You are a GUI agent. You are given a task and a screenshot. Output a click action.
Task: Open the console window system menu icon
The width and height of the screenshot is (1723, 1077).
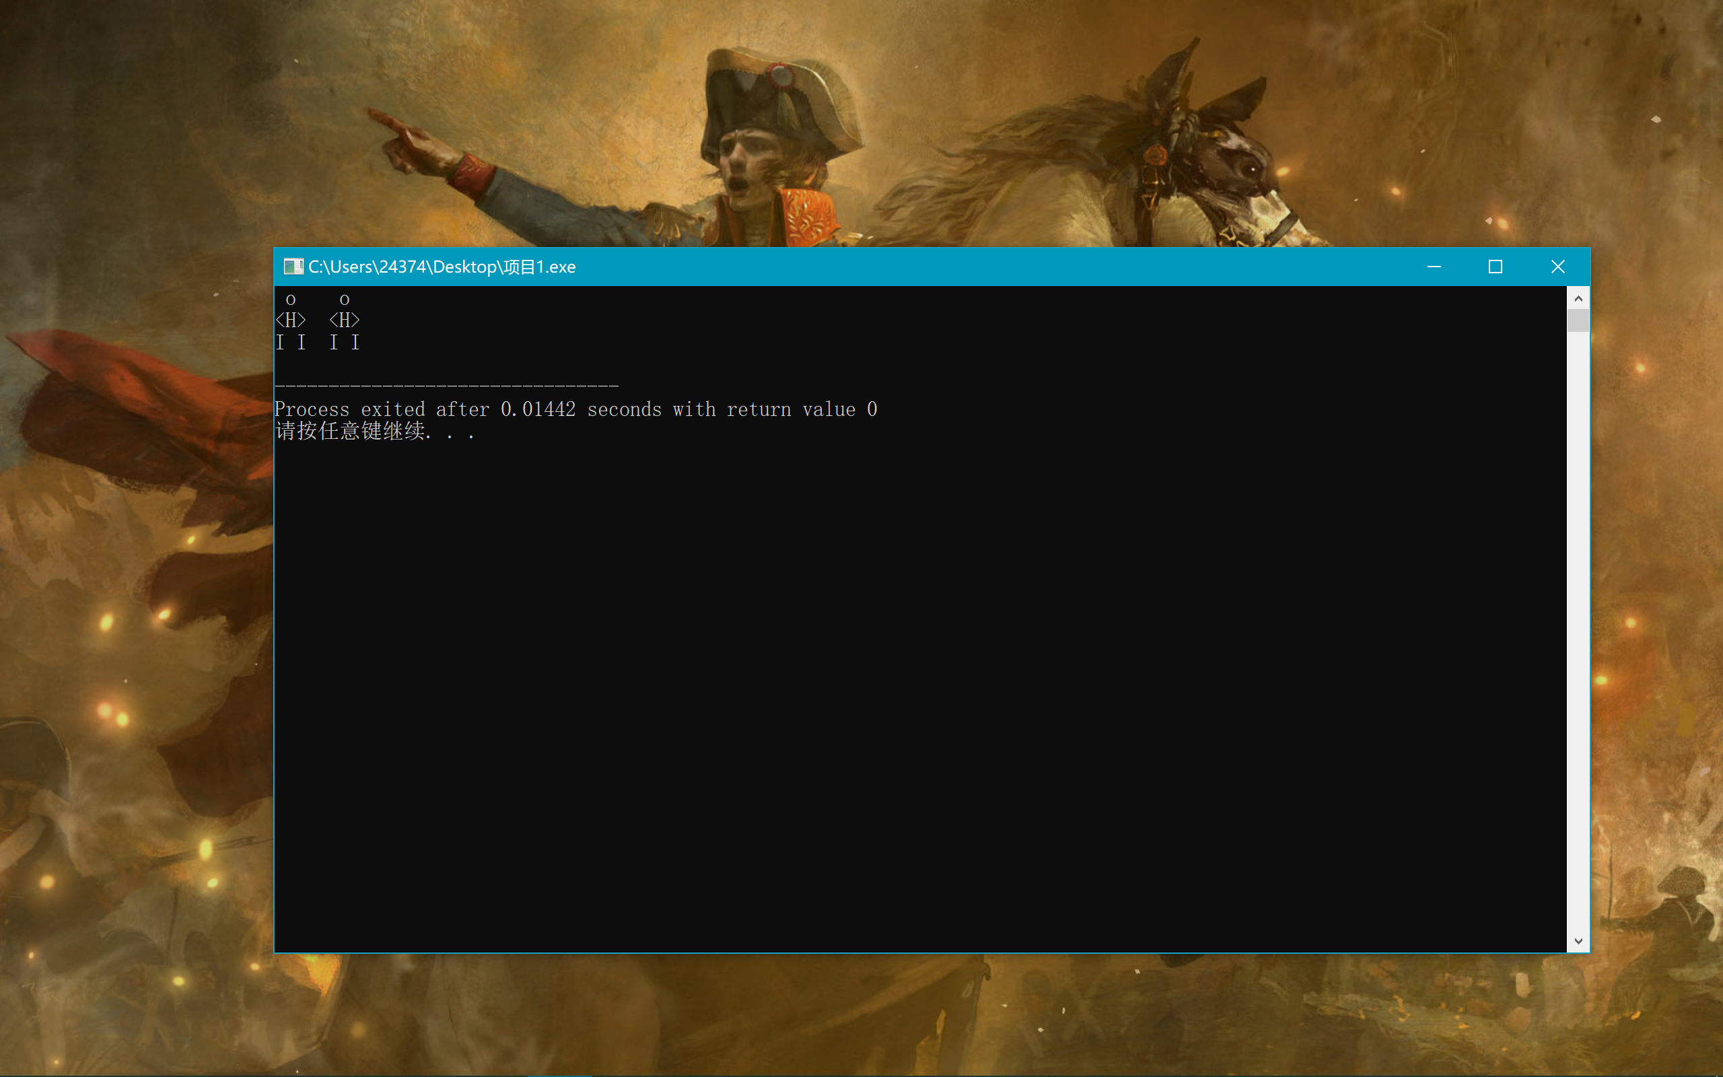pyautogui.click(x=293, y=267)
